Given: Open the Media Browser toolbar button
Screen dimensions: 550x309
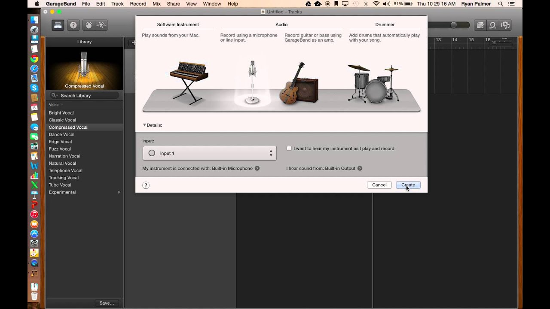Looking at the screenshot, I should coord(505,25).
